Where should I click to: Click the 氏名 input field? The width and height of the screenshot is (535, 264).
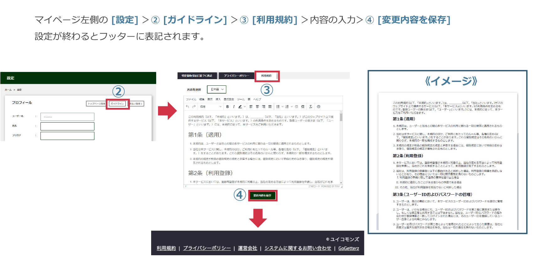[x=67, y=126]
